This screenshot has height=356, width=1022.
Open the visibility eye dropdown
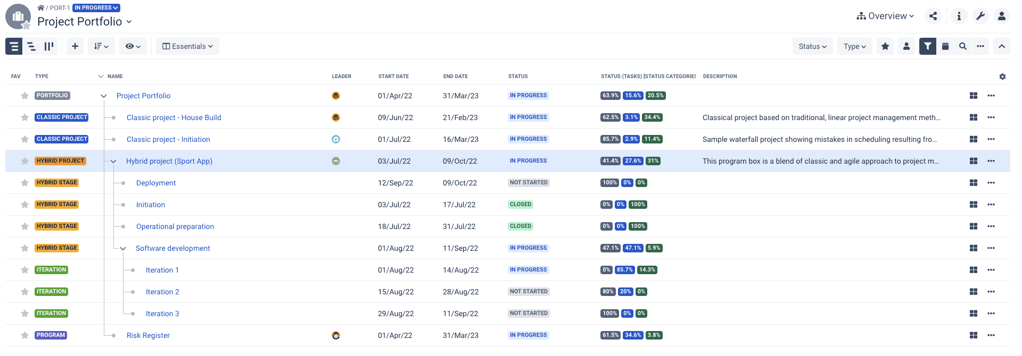[x=133, y=46]
